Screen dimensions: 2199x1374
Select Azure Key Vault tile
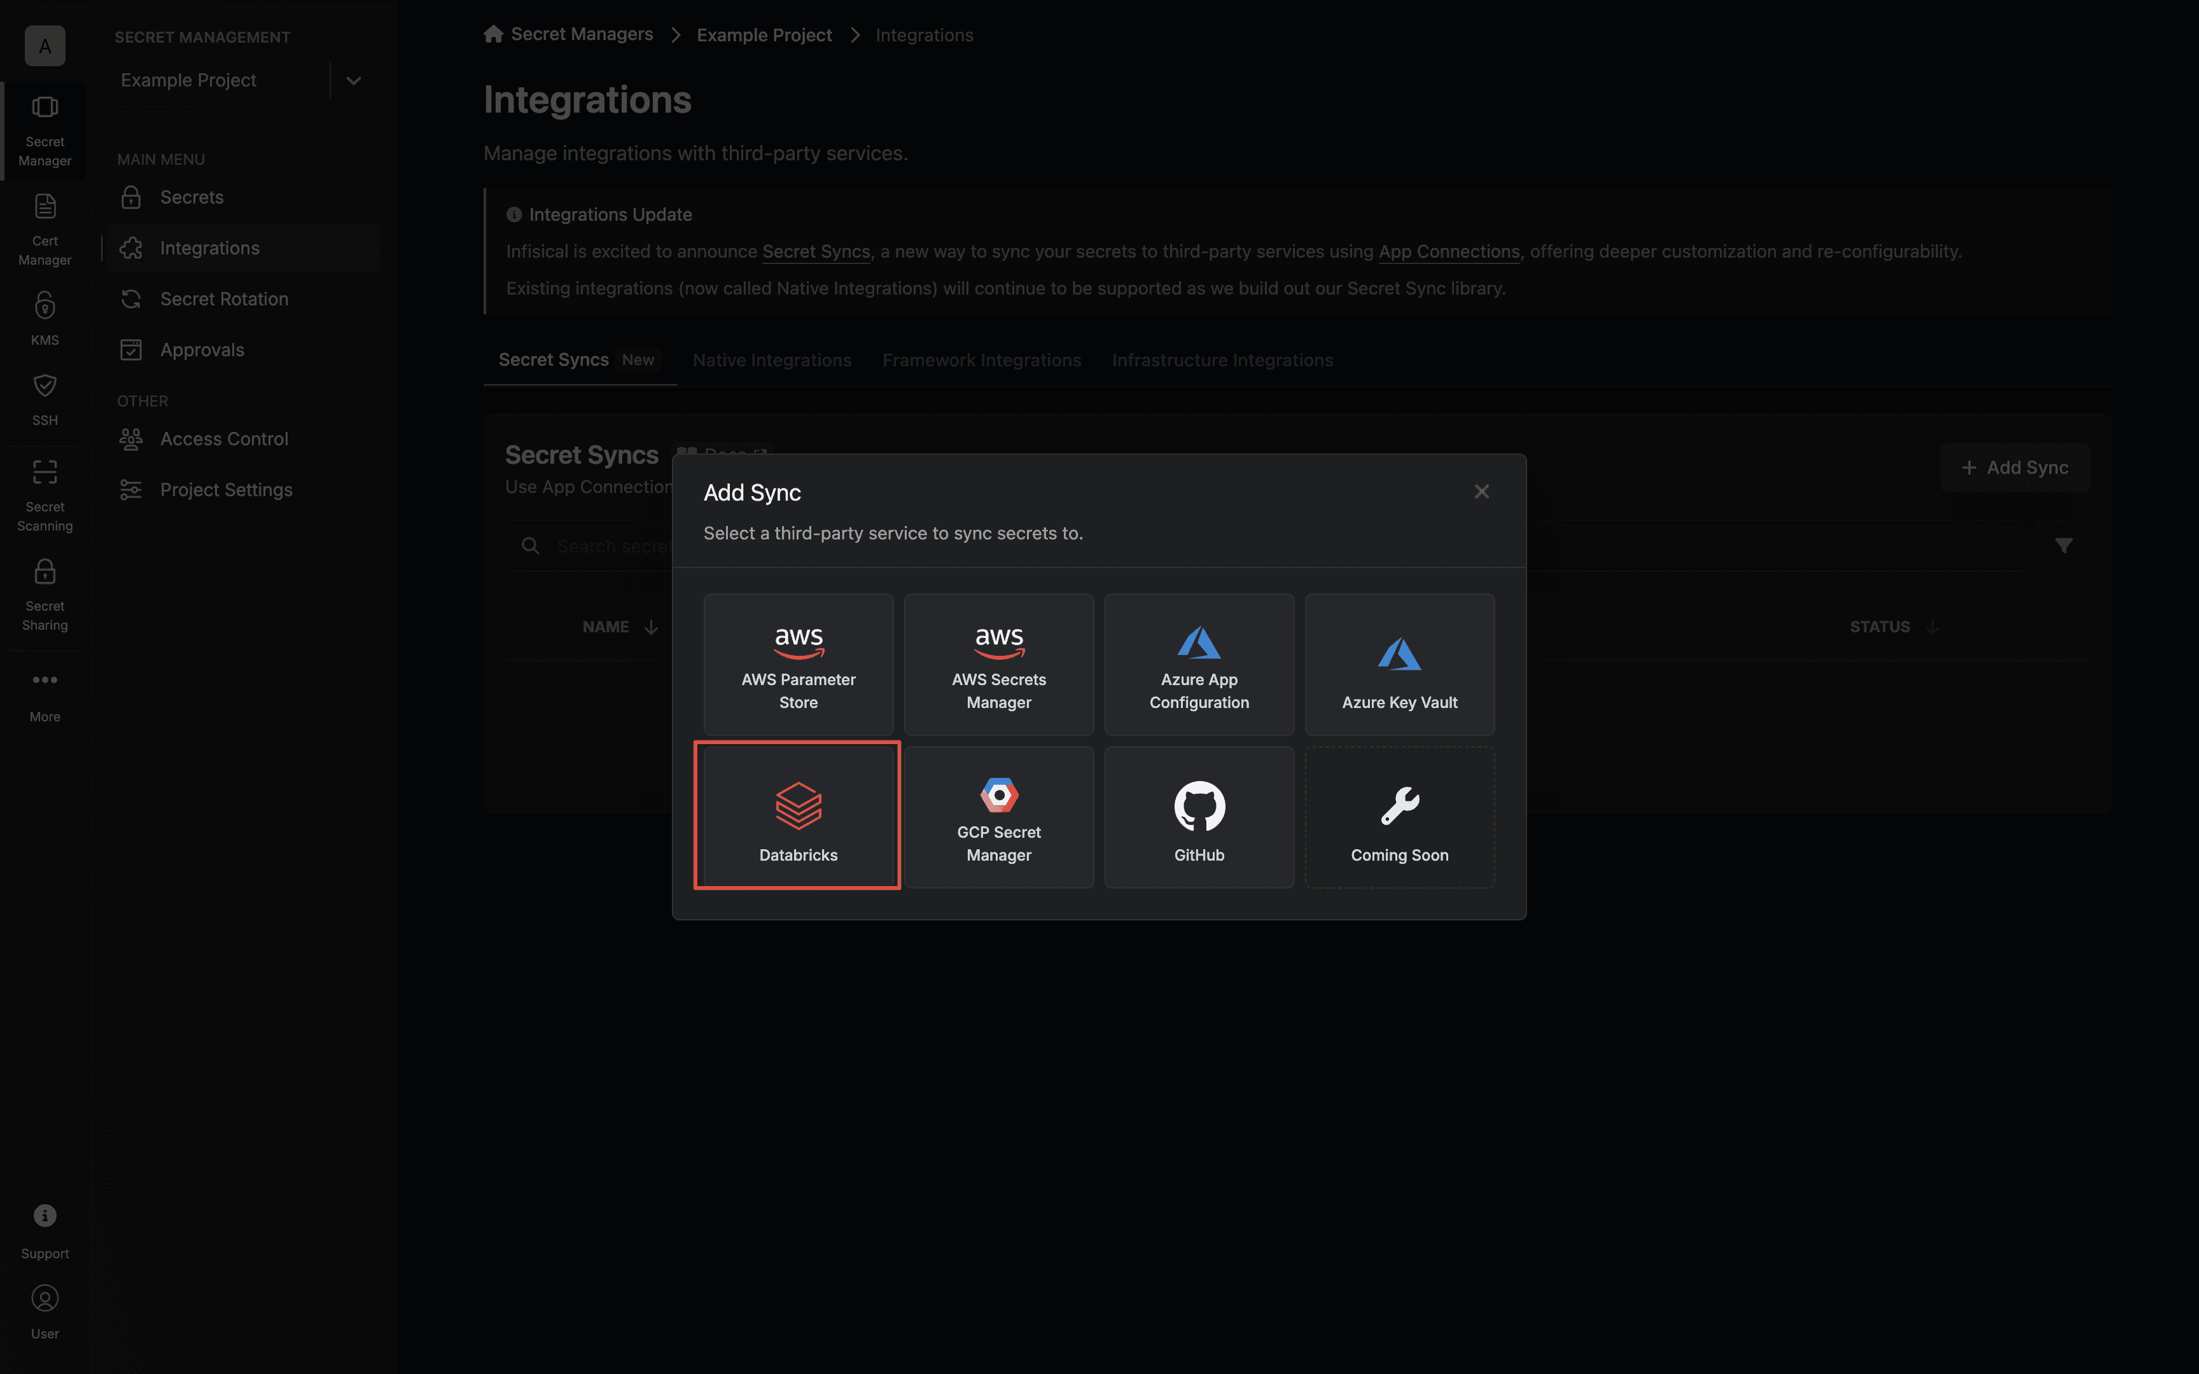[1399, 664]
